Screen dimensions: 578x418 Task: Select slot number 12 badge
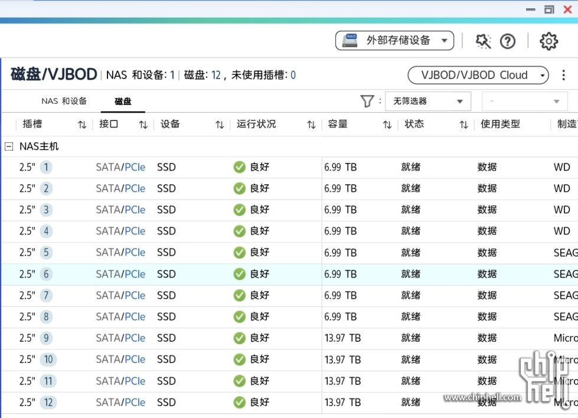[48, 403]
